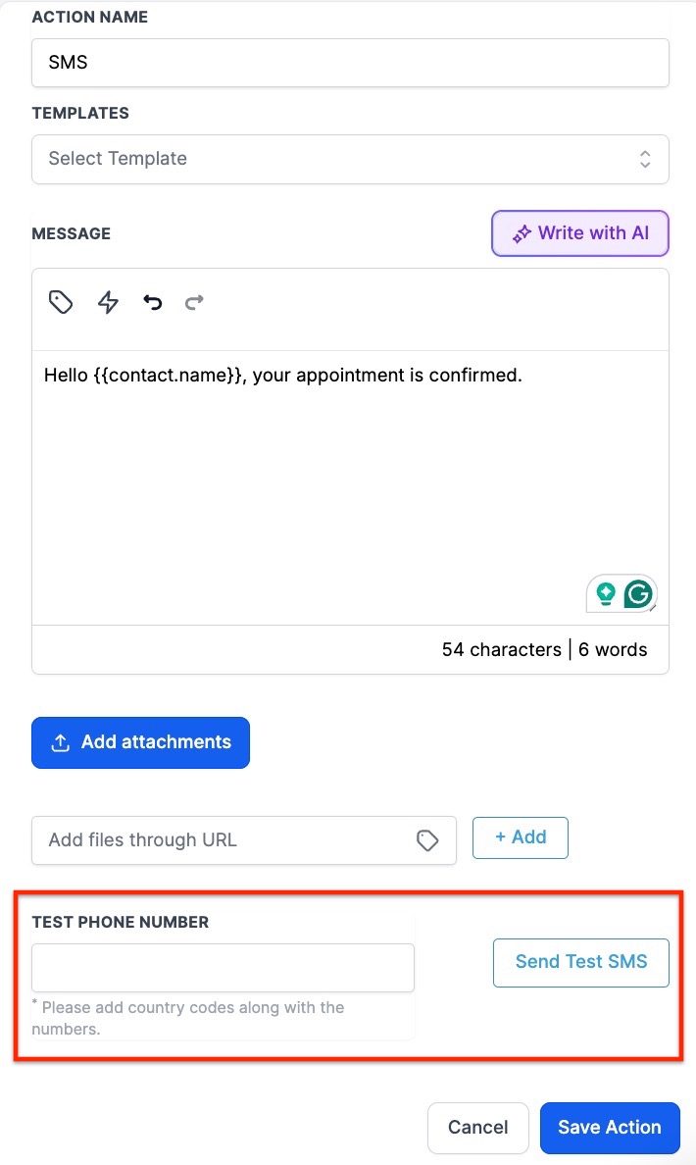This screenshot has width=696, height=1165.
Task: Click the up-down chevron in Templates field
Action: click(x=644, y=159)
